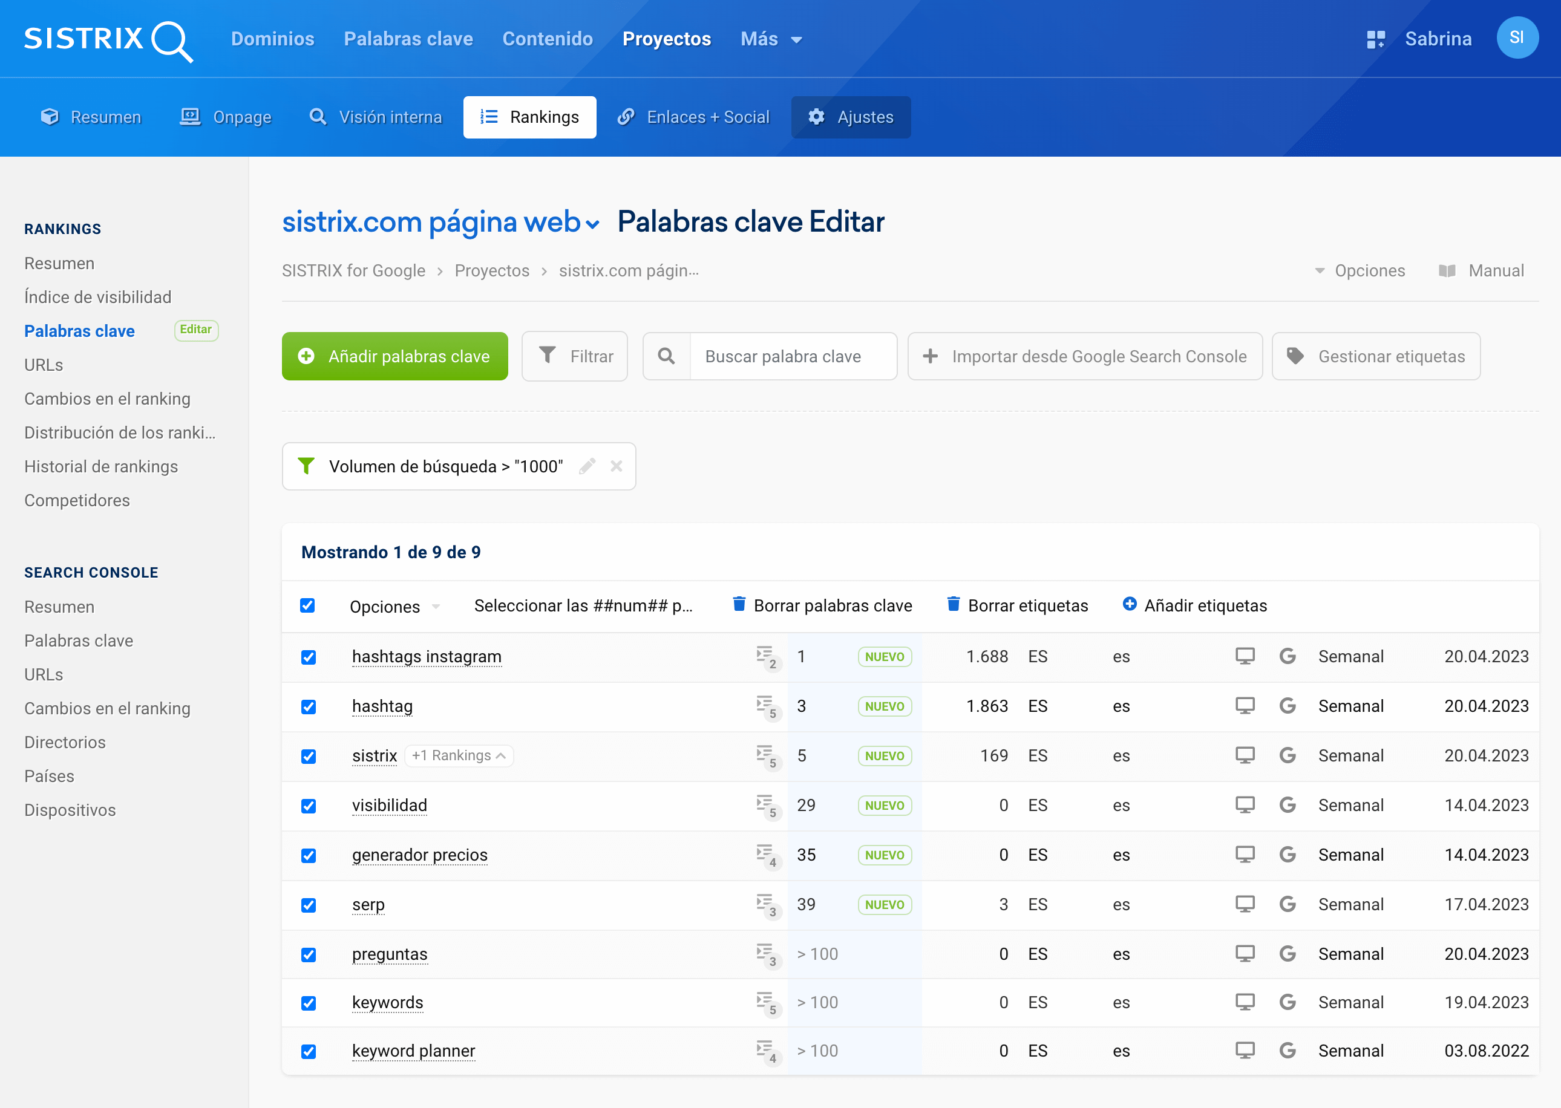Click the pencil icon to edit filter
Image resolution: width=1561 pixels, height=1108 pixels.
point(587,467)
